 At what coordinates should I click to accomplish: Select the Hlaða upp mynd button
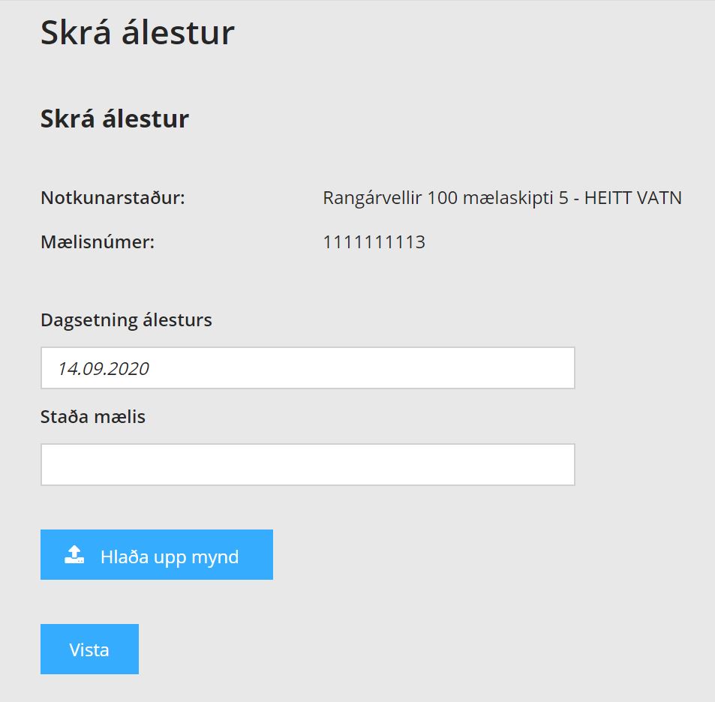coord(156,554)
